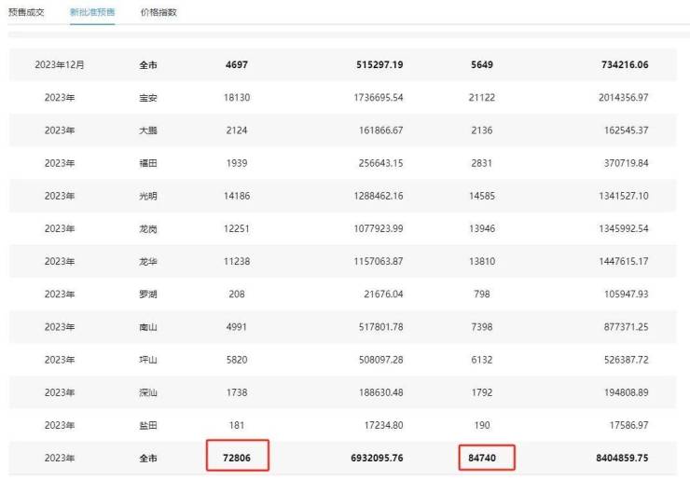Click the value 4697
The width and height of the screenshot is (690, 480).
click(237, 64)
